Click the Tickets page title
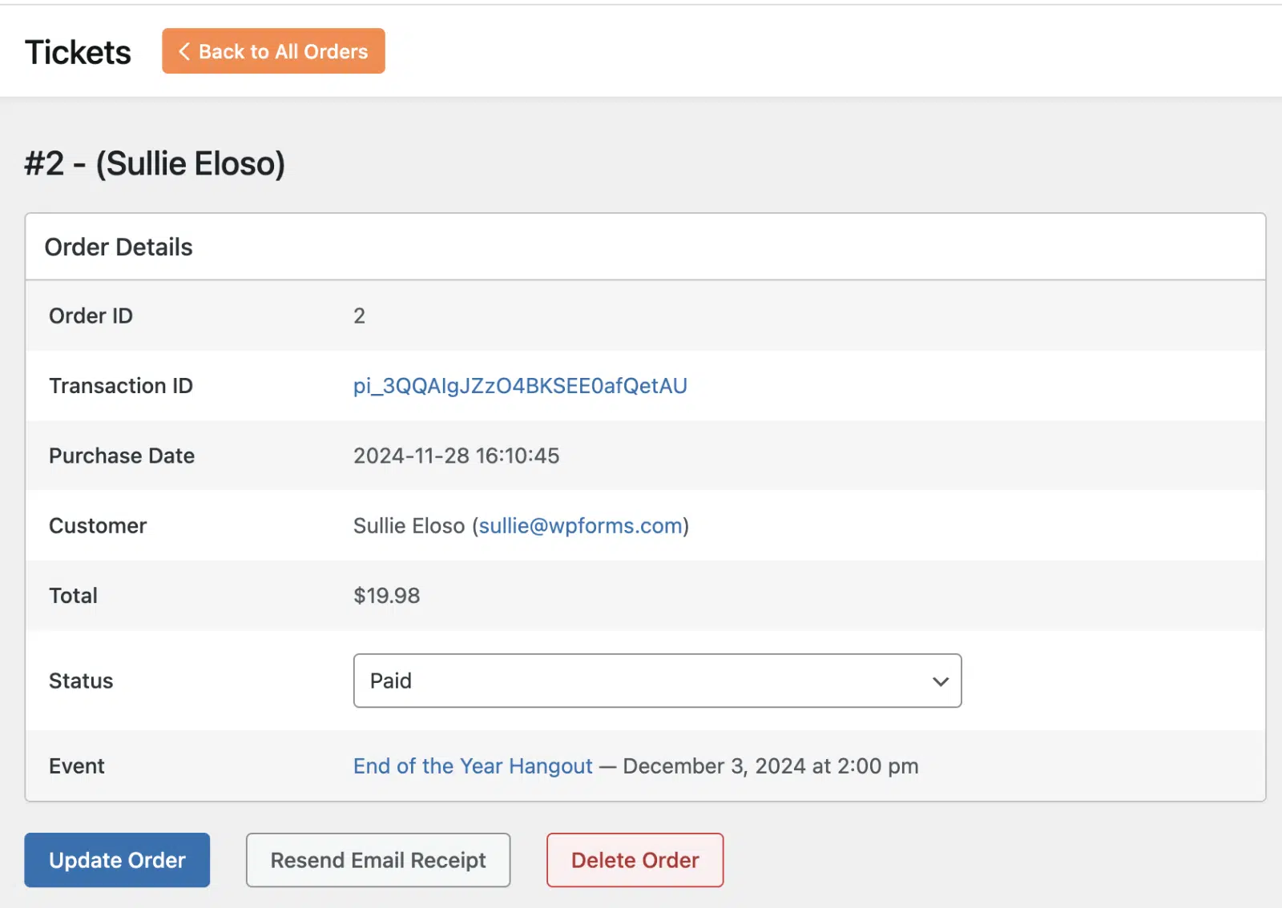 78,52
